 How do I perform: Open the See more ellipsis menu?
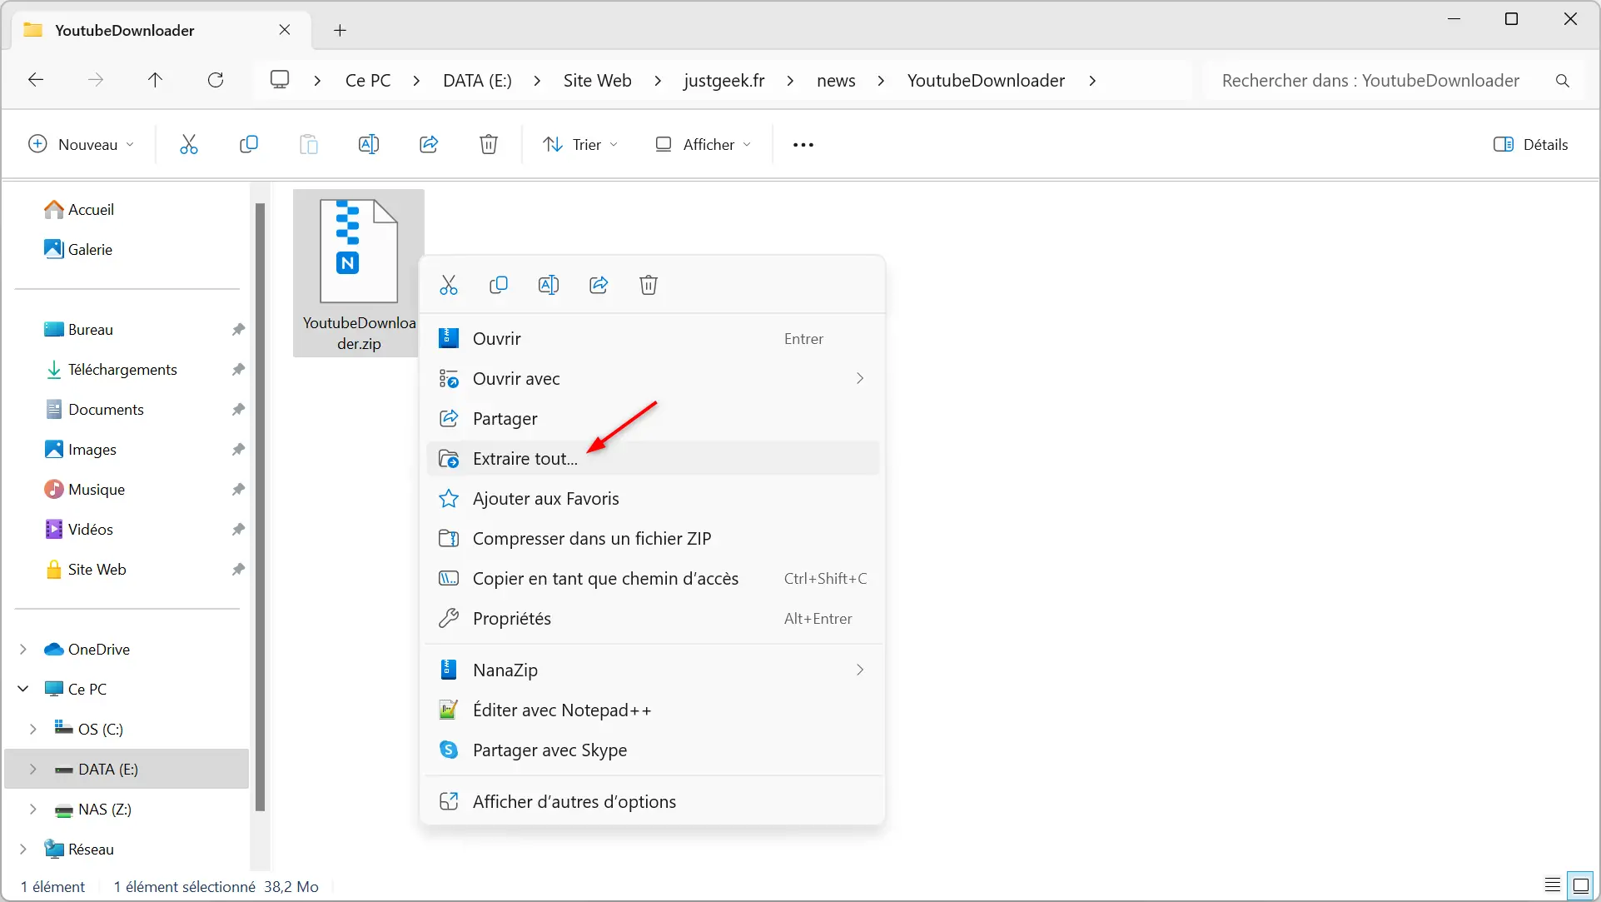[803, 145]
